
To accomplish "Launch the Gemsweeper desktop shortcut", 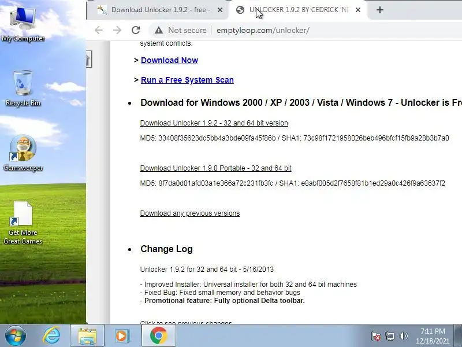I will [x=23, y=153].
